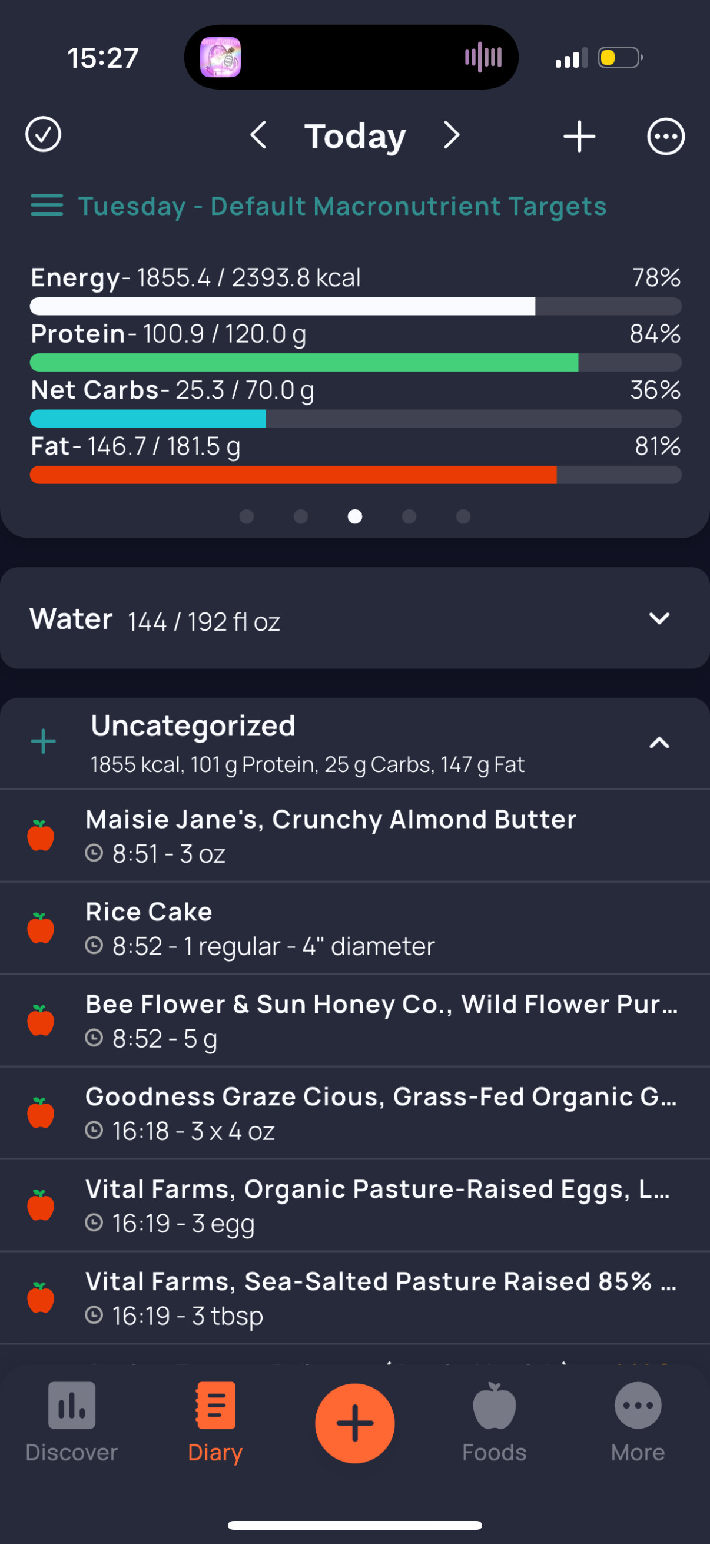710x1544 pixels.
Task: Tap the Tuesday Default Macronutrient Targets link
Action: [x=342, y=206]
